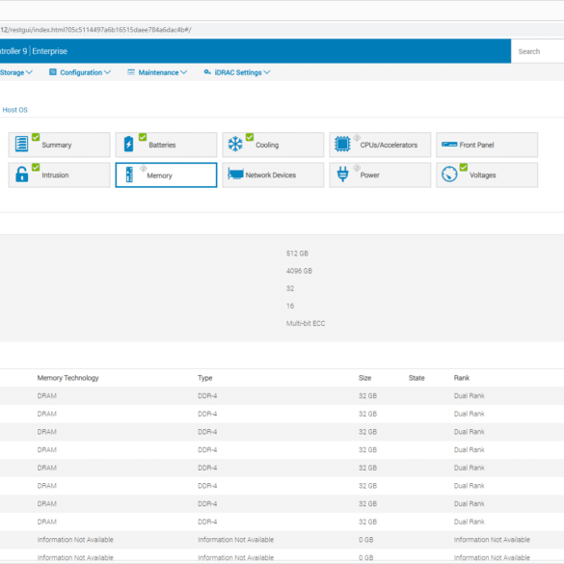
Task: Click the Rank column header
Action: [462, 378]
